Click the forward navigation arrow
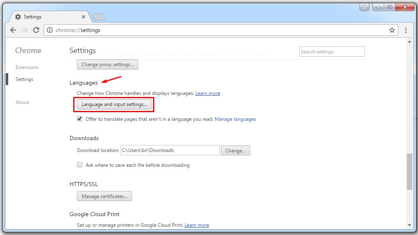This screenshot has width=418, height=235. (25, 30)
